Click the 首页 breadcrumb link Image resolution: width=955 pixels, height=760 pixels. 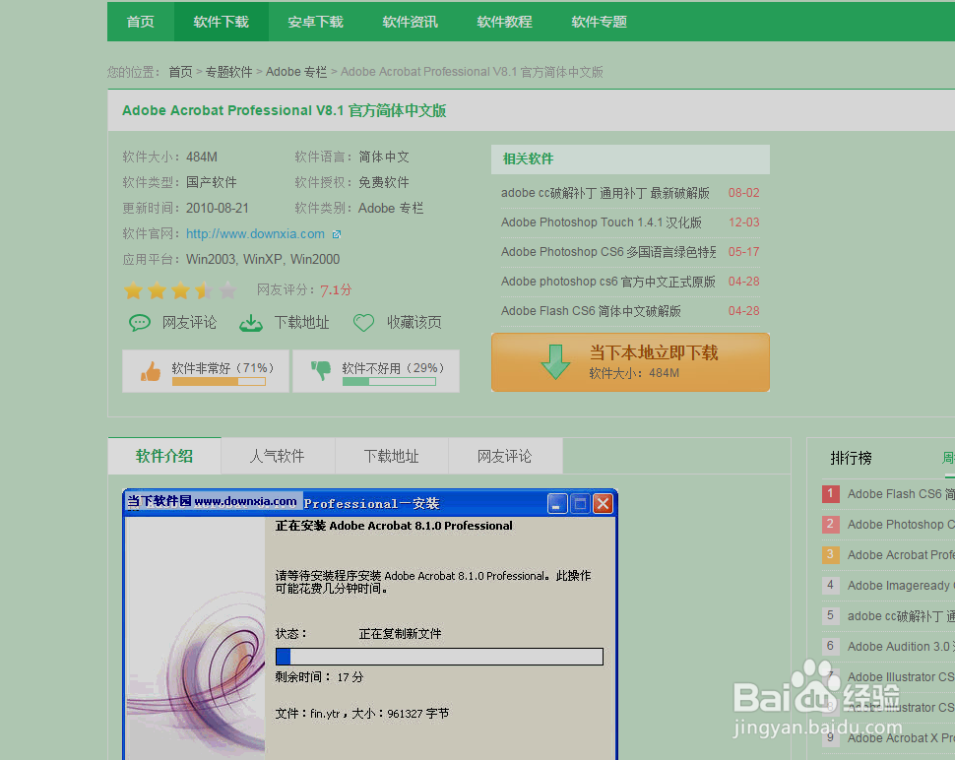coord(180,72)
